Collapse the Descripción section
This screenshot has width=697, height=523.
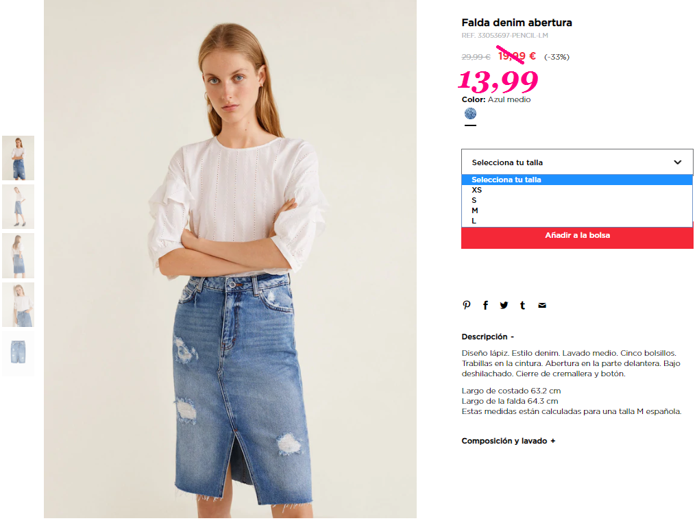coord(488,337)
